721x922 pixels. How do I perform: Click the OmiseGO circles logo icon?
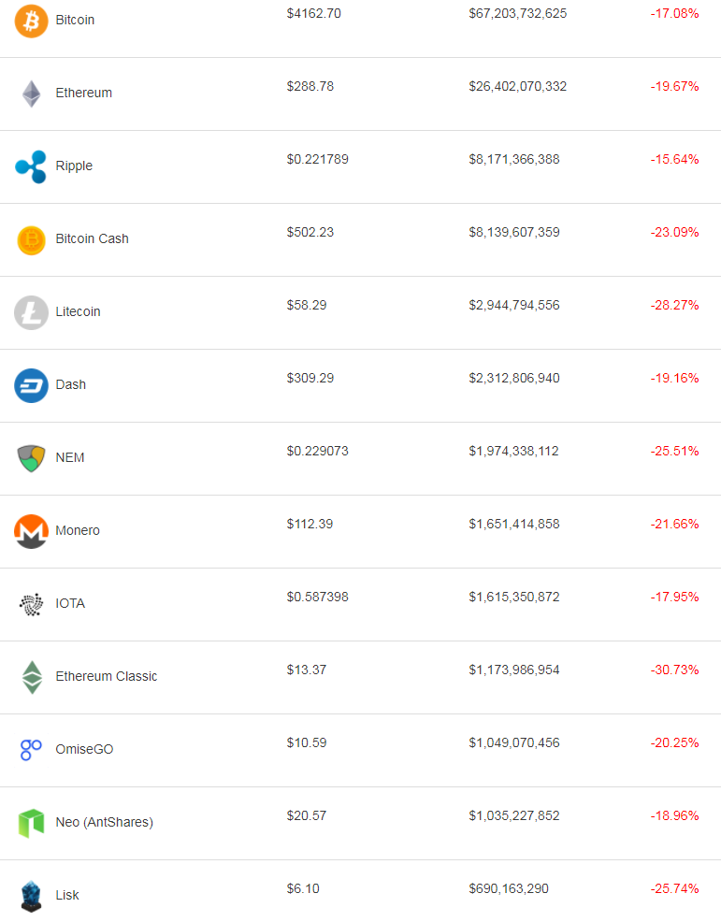tap(31, 750)
